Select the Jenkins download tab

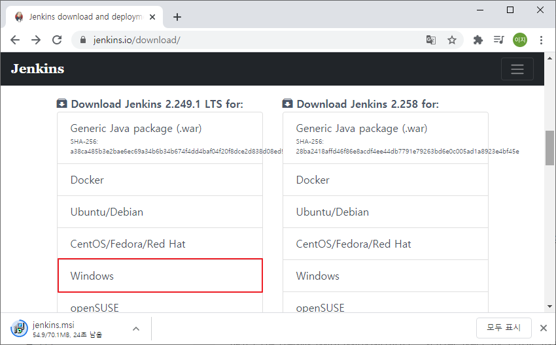coord(84,16)
